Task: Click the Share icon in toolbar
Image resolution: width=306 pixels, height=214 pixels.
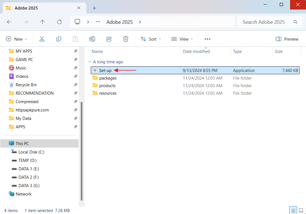Action: click(109, 39)
